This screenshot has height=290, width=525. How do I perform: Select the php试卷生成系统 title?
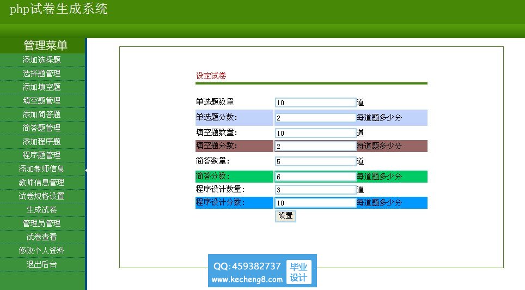[x=59, y=9]
